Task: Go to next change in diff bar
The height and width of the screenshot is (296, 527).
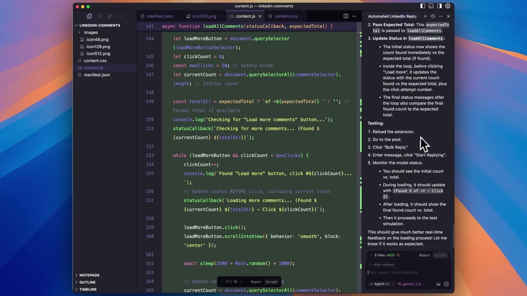Action: click(x=241, y=282)
